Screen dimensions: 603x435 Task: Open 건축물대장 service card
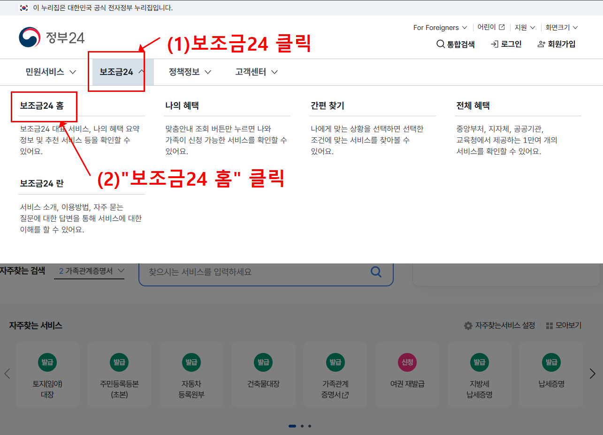tap(263, 374)
